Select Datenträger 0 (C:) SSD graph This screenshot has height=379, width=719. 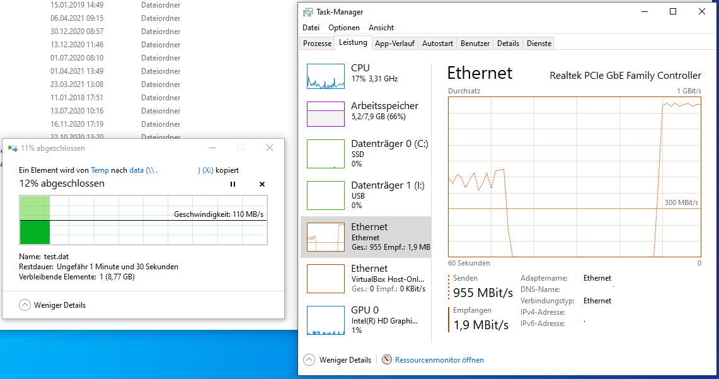326,154
